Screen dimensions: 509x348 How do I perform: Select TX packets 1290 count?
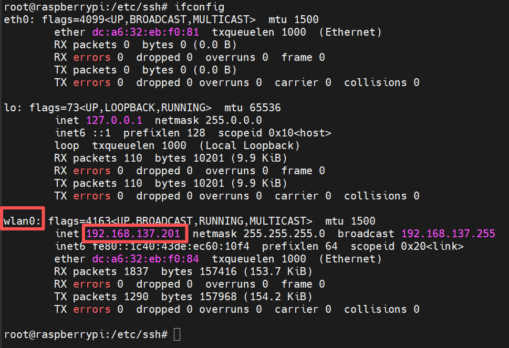pyautogui.click(x=136, y=297)
